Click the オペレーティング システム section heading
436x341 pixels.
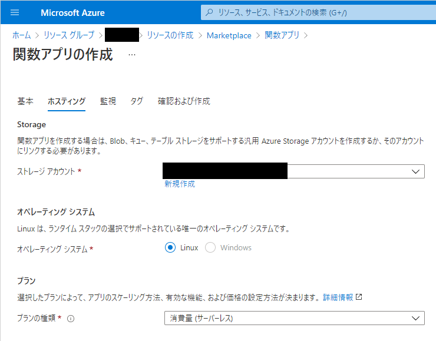point(56,212)
